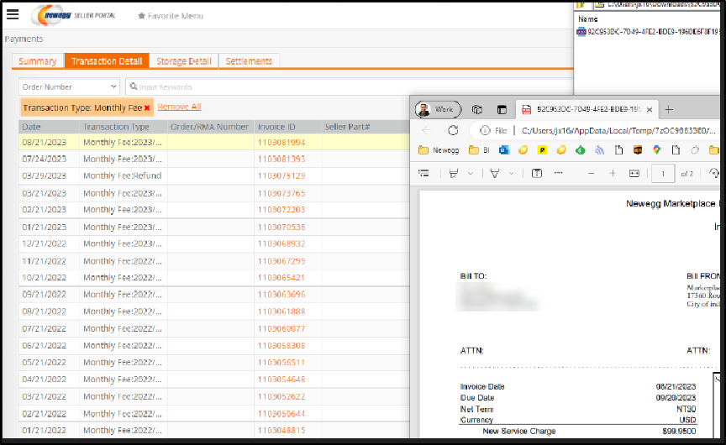Select the PDF Highlight tool
The height and width of the screenshot is (445, 726).
coord(494,174)
